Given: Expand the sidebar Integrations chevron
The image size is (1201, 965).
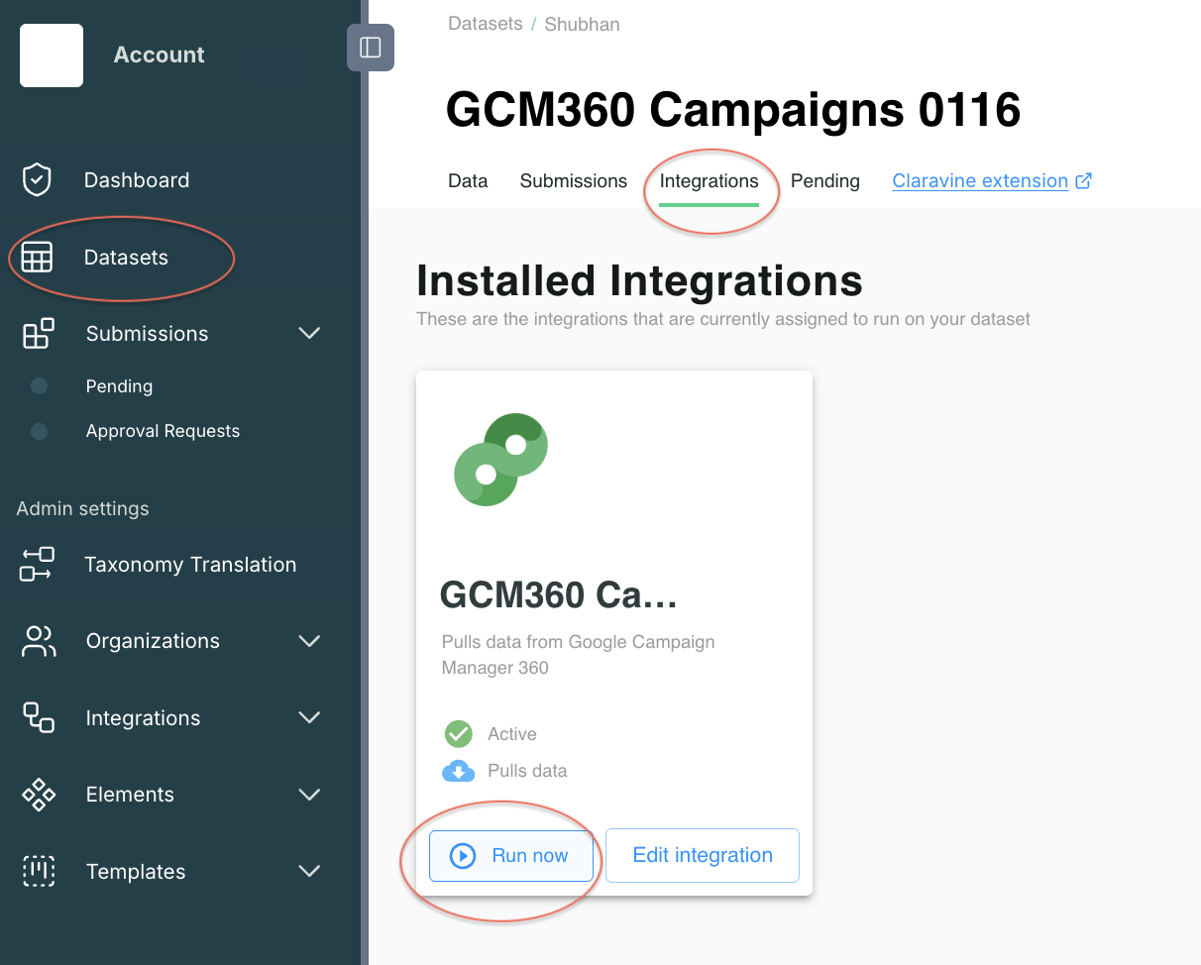Looking at the screenshot, I should pos(309,717).
